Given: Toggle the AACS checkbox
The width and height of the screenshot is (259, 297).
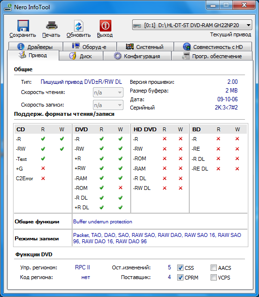Looking at the screenshot, I should pos(213,267).
